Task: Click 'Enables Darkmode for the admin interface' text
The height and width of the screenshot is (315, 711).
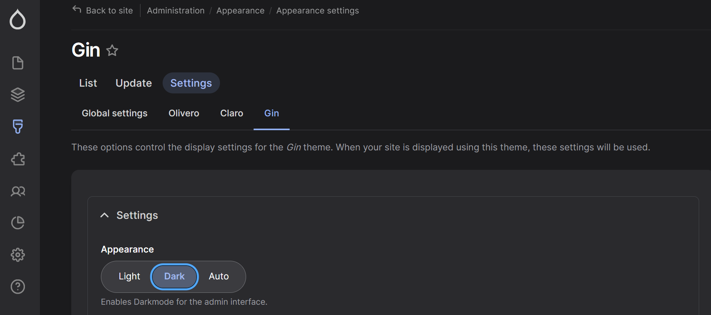Action: [184, 302]
